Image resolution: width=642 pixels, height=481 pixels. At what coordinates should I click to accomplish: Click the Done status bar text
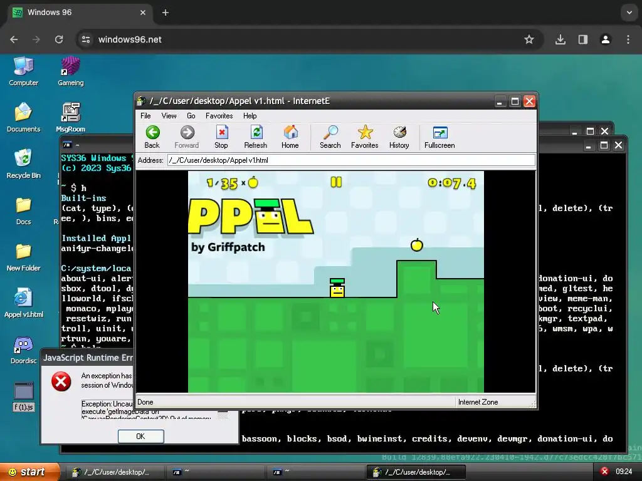pyautogui.click(x=145, y=402)
